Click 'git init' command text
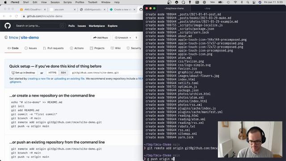286x161 pixels. [18, 106]
